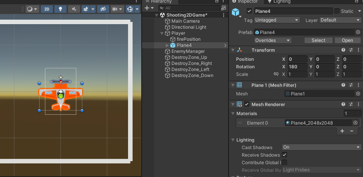This screenshot has width=363, height=177.
Task: Switch to the Lighting tab
Action: (279, 2)
